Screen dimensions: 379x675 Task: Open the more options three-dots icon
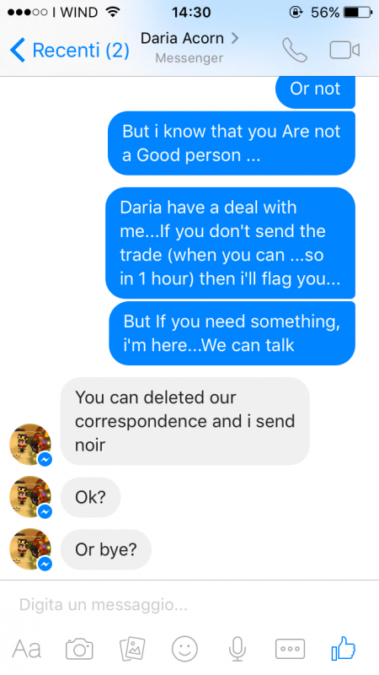click(x=290, y=649)
